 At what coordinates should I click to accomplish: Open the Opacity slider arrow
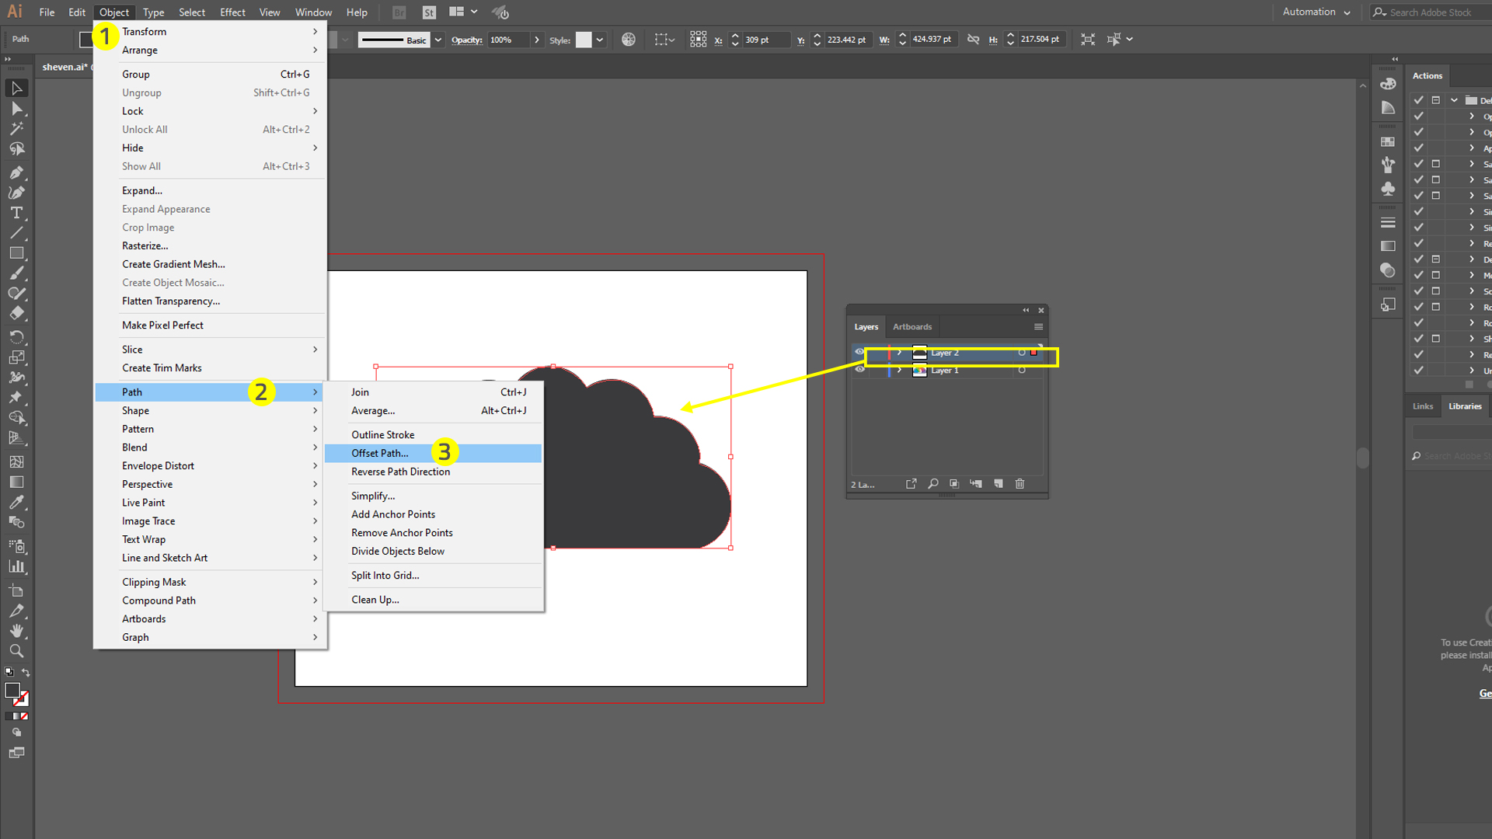[536, 40]
